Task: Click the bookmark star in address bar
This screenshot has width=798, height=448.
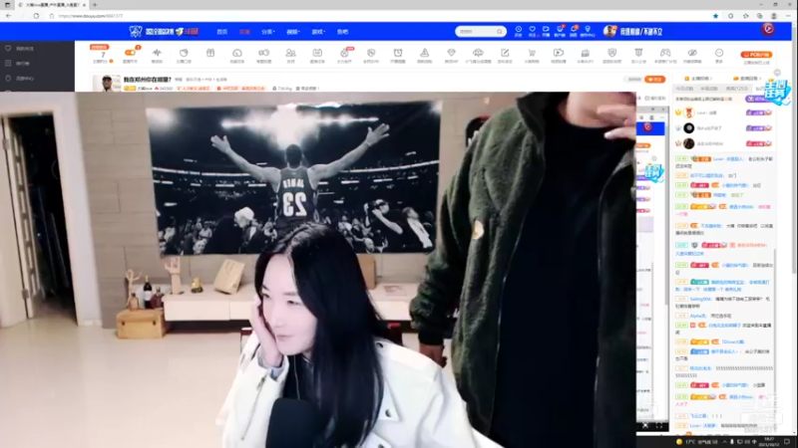Action: click(715, 16)
